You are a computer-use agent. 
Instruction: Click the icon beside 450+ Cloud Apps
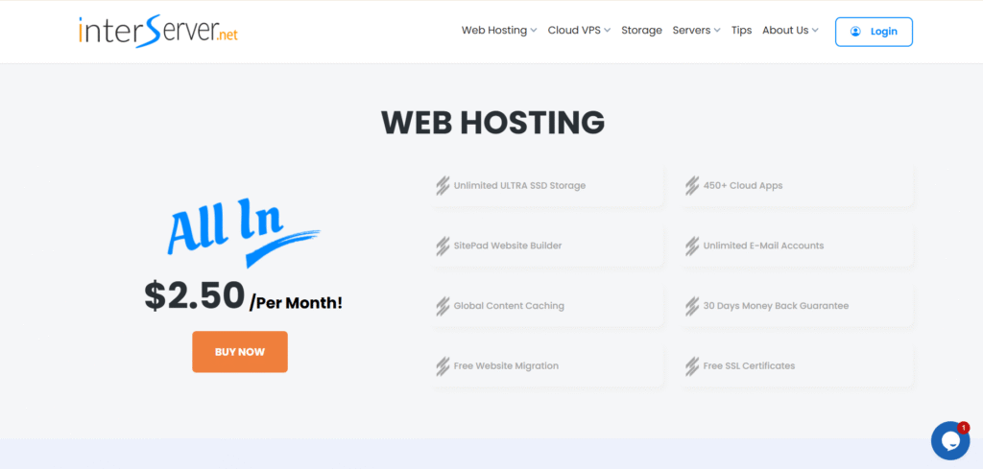click(x=691, y=186)
